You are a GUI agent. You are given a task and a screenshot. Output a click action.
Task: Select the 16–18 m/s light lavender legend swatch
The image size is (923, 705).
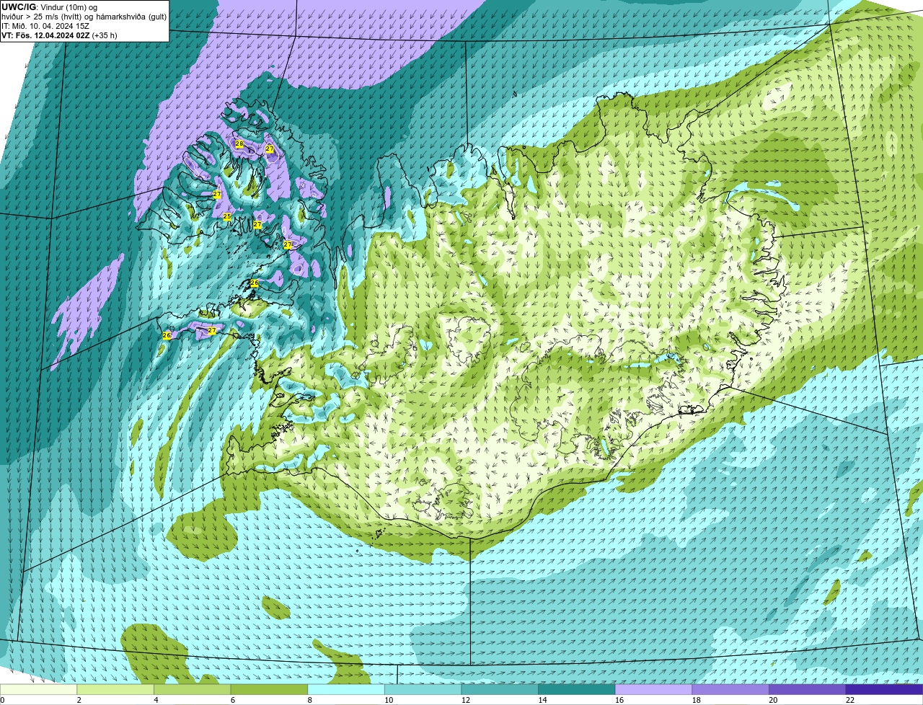click(x=654, y=689)
